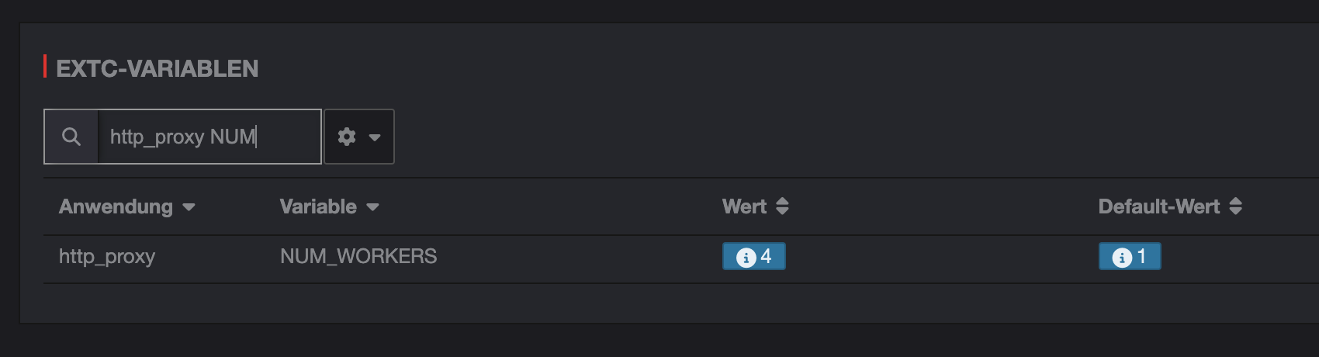
Task: Select the blue Default-Wert badge 1
Action: tap(1130, 256)
